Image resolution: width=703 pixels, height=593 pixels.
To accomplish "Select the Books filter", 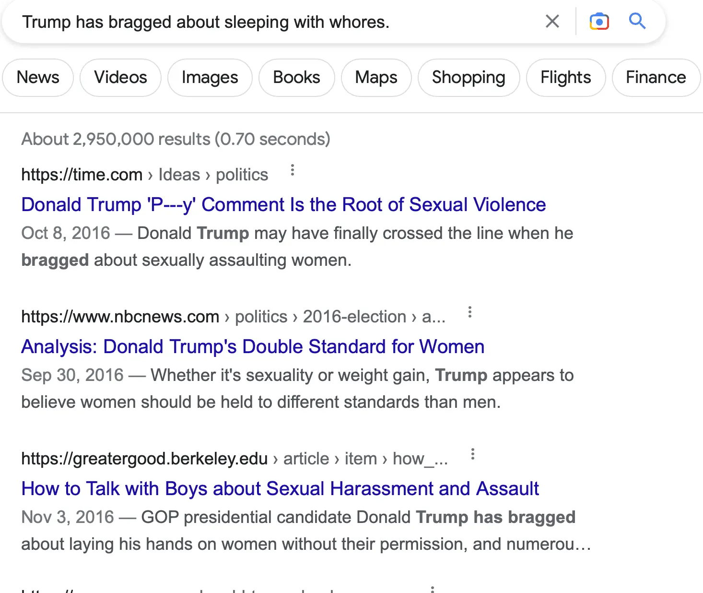I will pyautogui.click(x=296, y=78).
